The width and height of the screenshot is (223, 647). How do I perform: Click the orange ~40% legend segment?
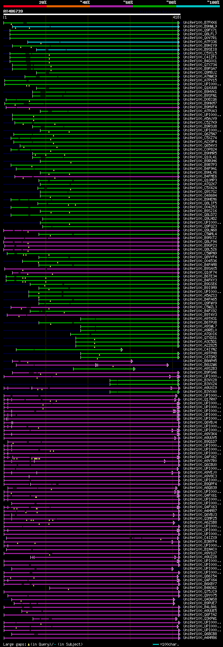[68, 6]
